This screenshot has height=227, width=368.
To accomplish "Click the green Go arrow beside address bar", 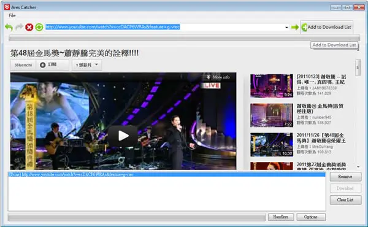I will (295, 27).
